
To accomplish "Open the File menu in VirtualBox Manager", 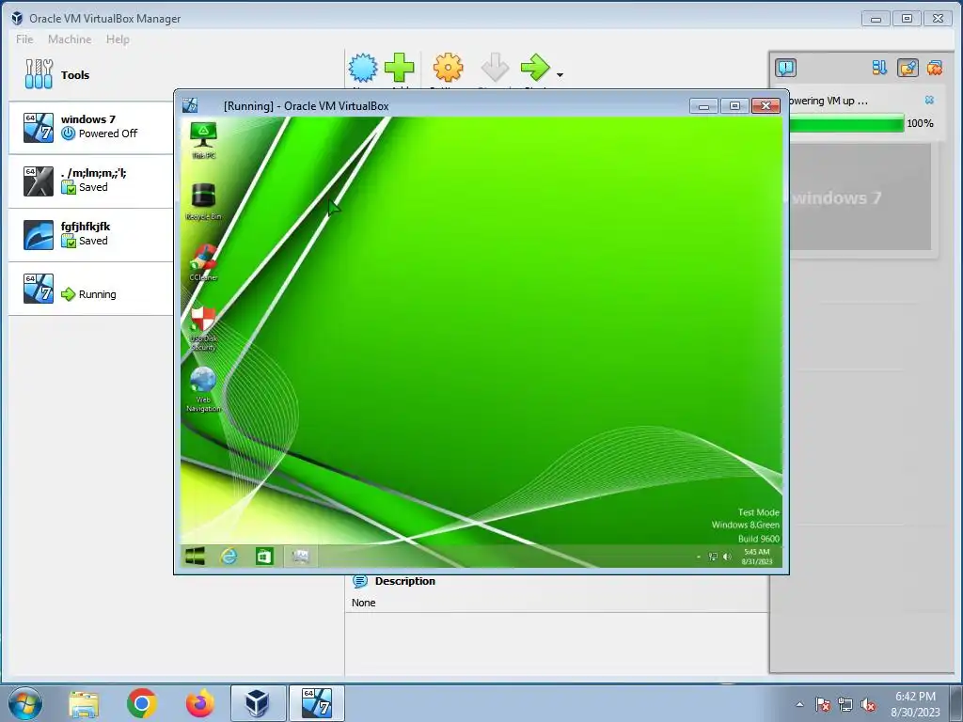I will pyautogui.click(x=24, y=39).
